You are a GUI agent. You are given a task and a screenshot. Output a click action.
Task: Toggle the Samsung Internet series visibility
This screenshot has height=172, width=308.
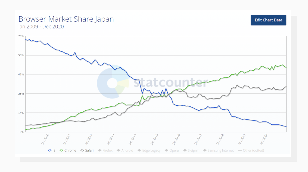[218, 150]
